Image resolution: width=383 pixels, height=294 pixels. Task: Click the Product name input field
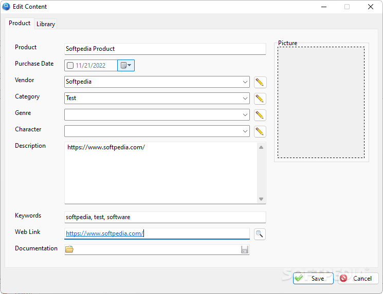click(165, 49)
